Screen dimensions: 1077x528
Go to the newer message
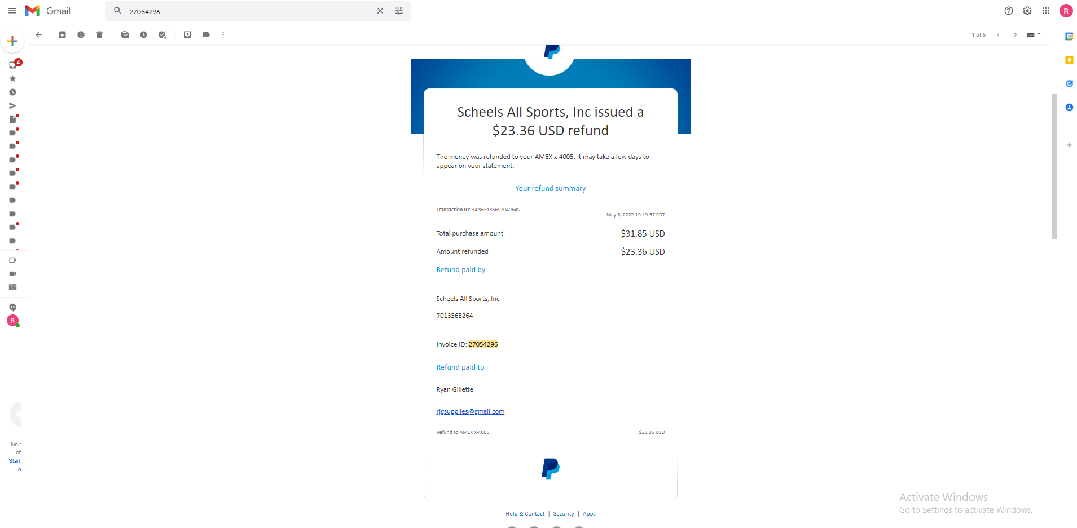click(998, 34)
